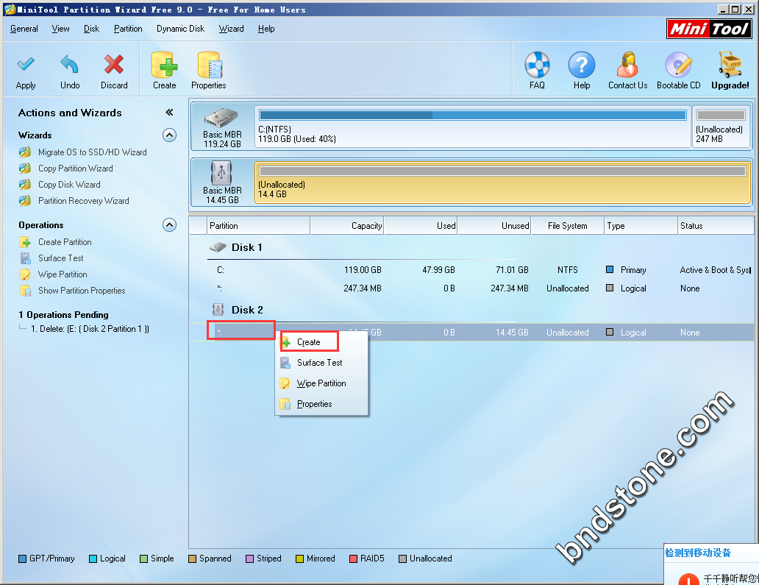The width and height of the screenshot is (759, 585).
Task: Select the C:(NTFS) partition usage bar
Action: coord(473,116)
